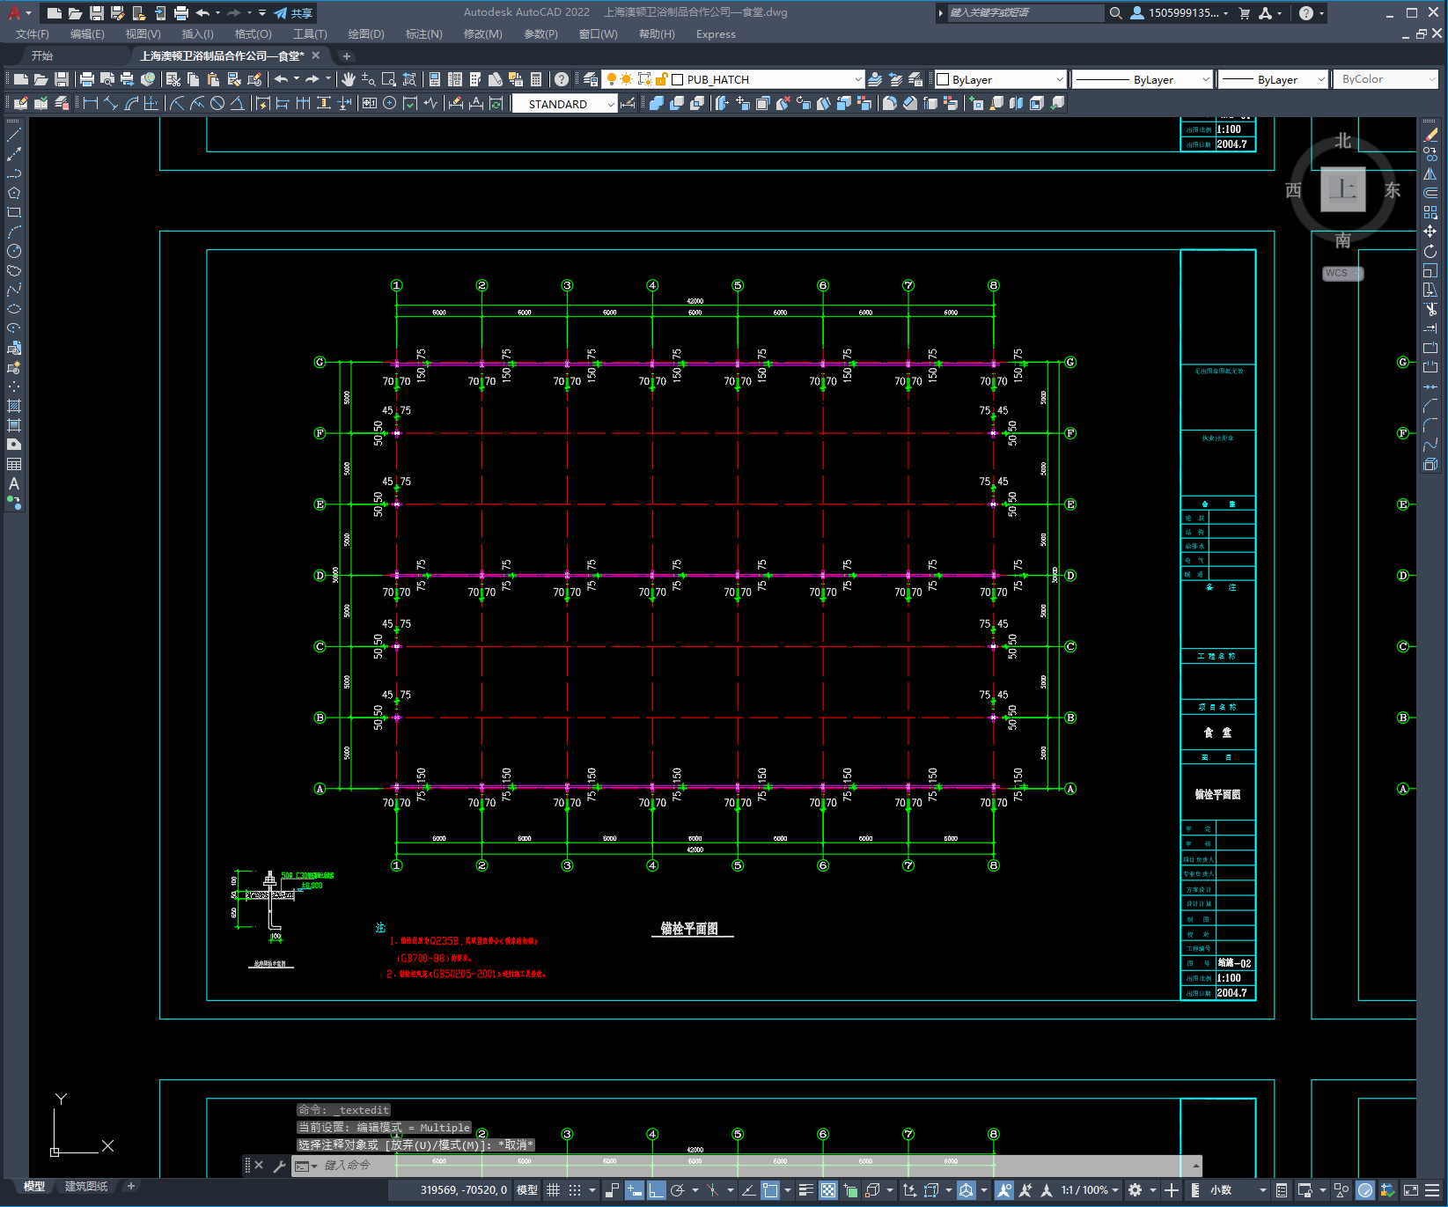Viewport: 1448px width, 1207px height.
Task: Select the Mirror tool in modify toolbar
Action: coord(1430,173)
